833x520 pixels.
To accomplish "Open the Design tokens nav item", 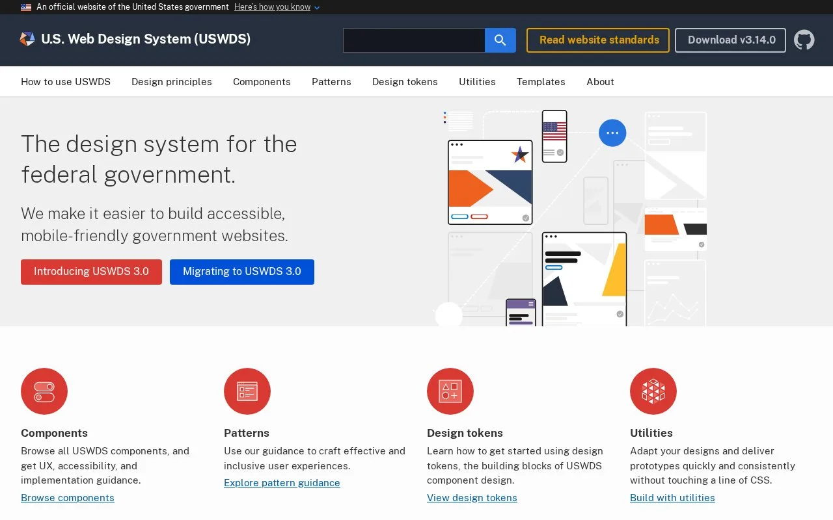I will coord(405,82).
